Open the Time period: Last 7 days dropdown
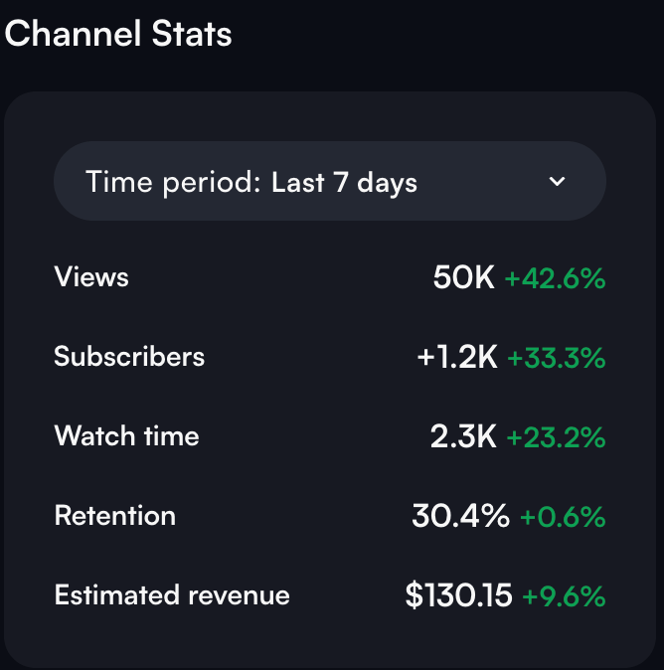The width and height of the screenshot is (664, 670). coord(329,181)
